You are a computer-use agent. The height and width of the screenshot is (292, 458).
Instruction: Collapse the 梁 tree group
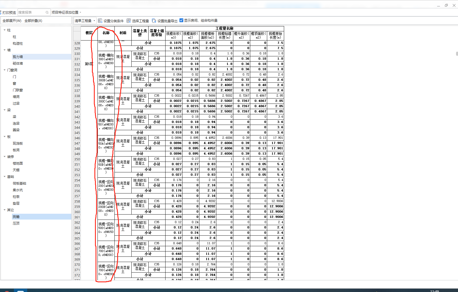(4, 110)
